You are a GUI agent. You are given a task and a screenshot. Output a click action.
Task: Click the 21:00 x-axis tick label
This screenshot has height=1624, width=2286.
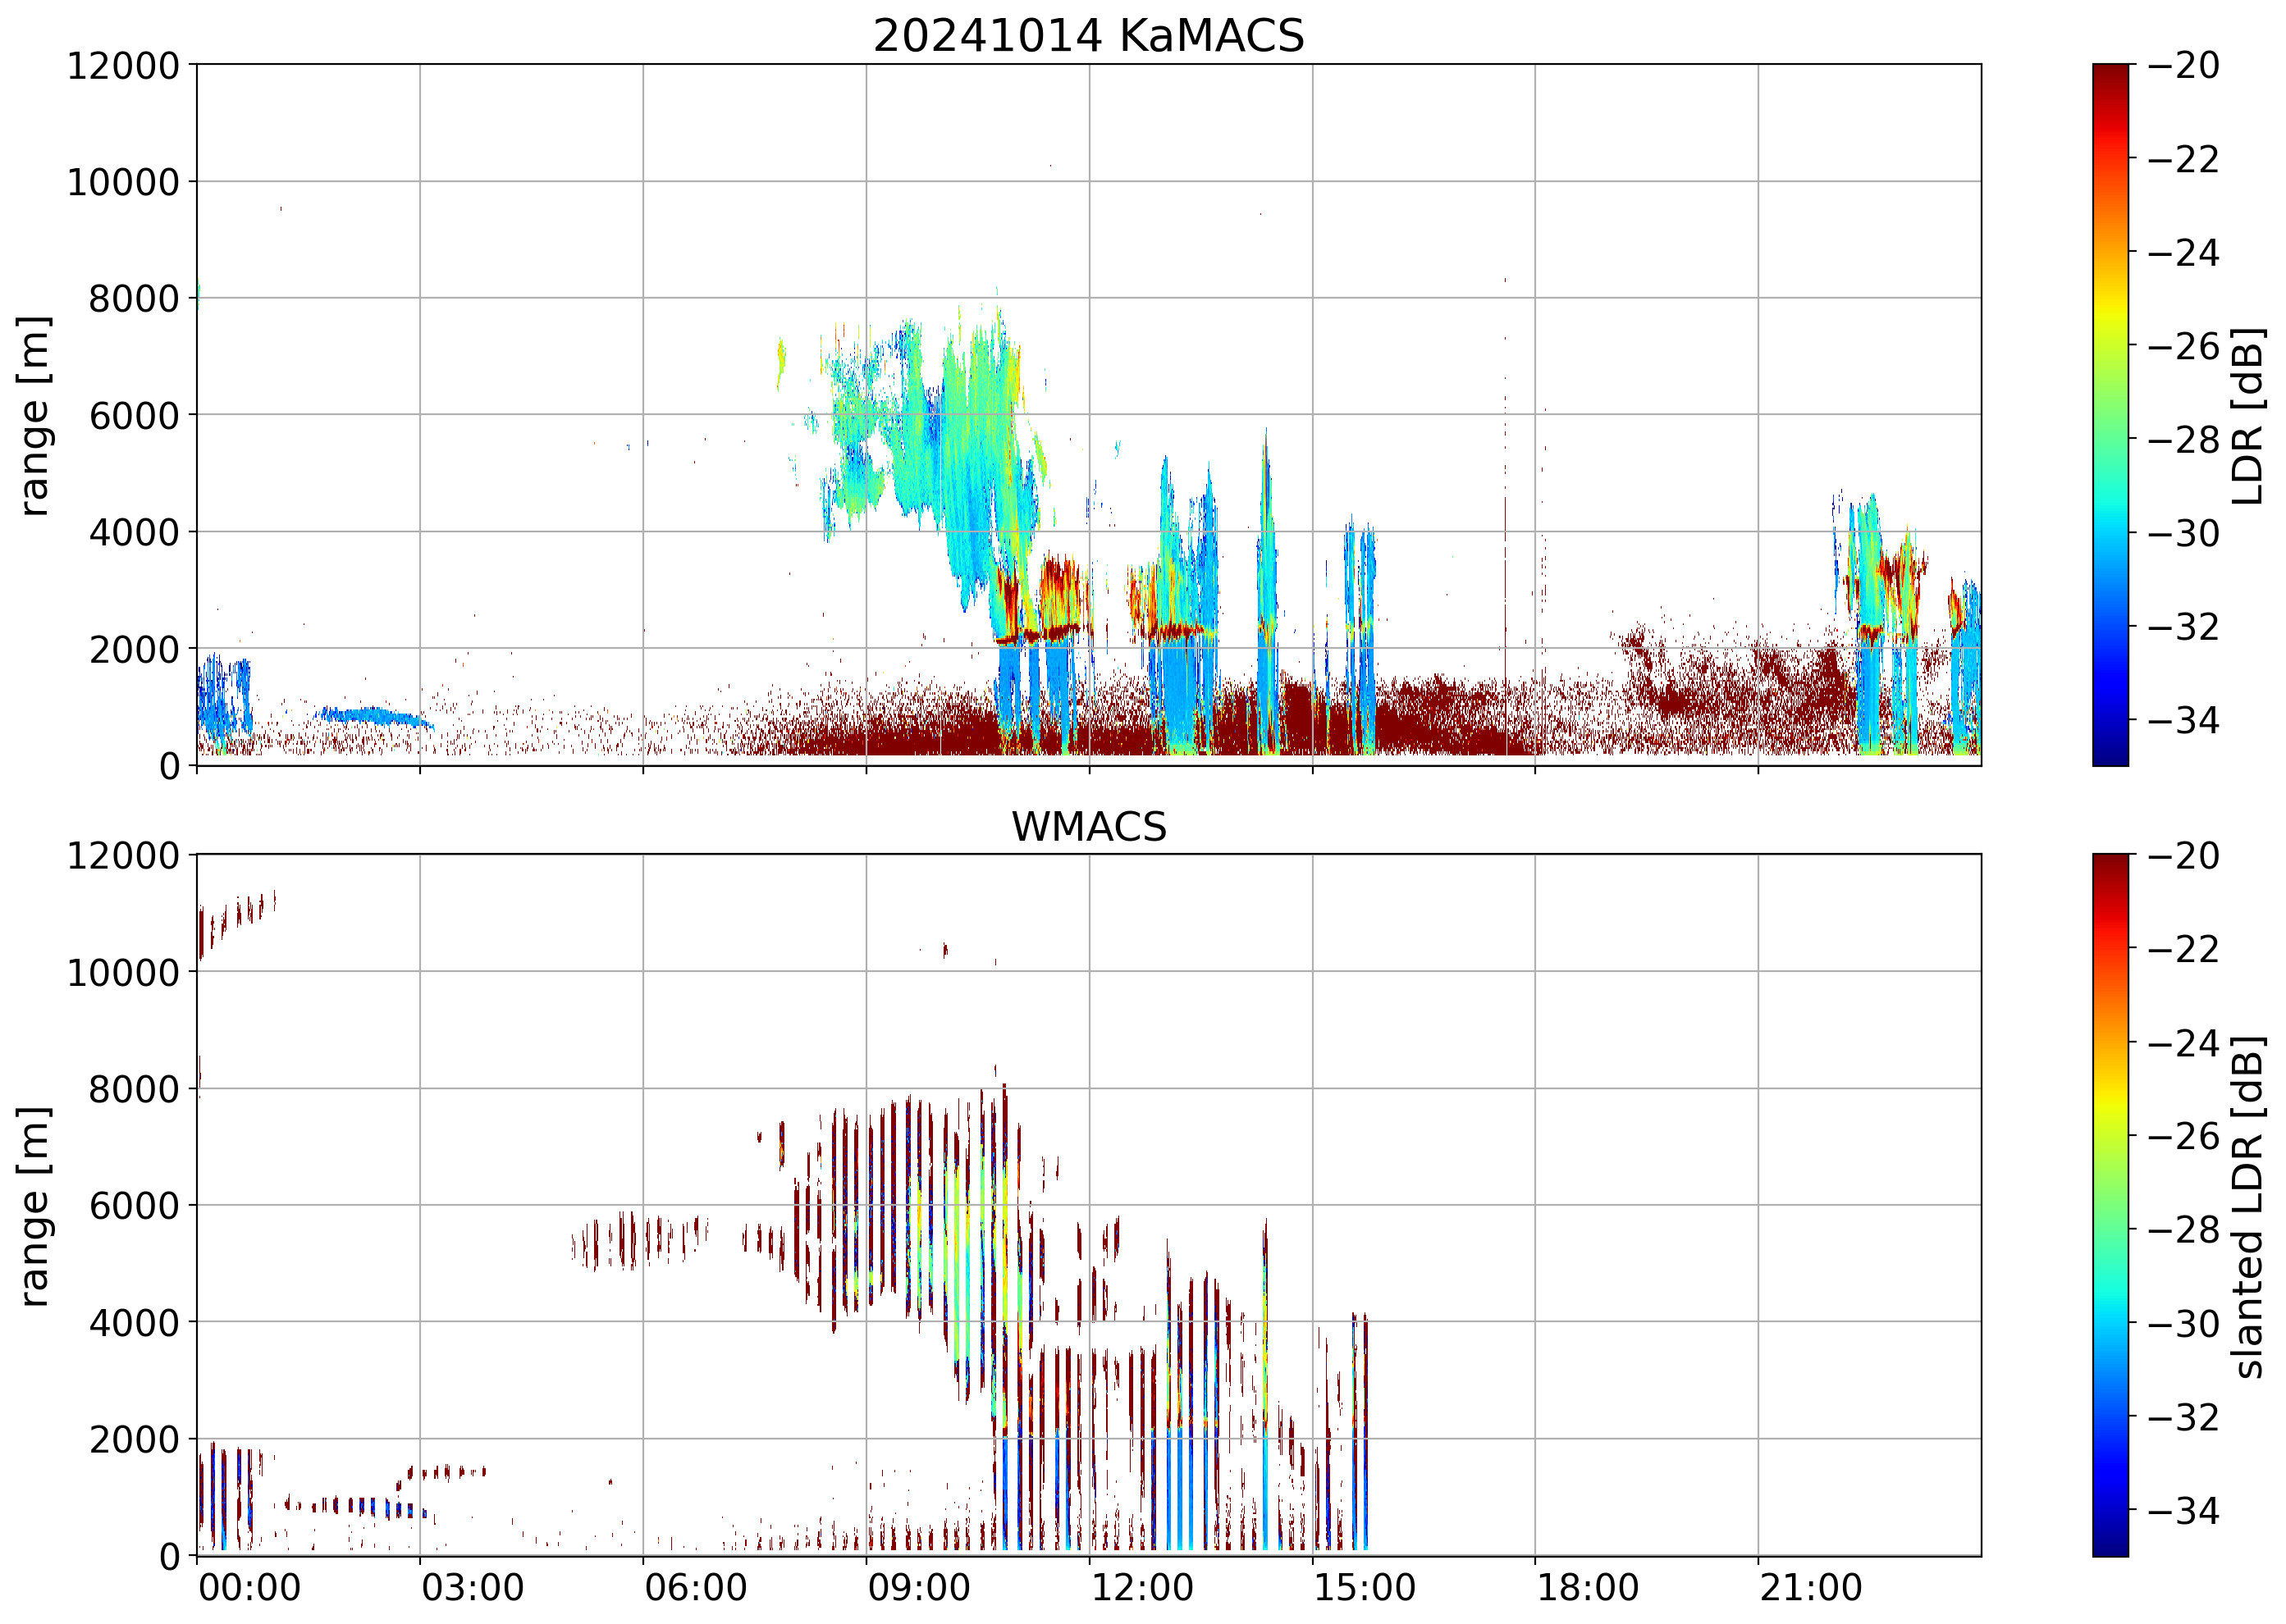click(x=1811, y=1588)
